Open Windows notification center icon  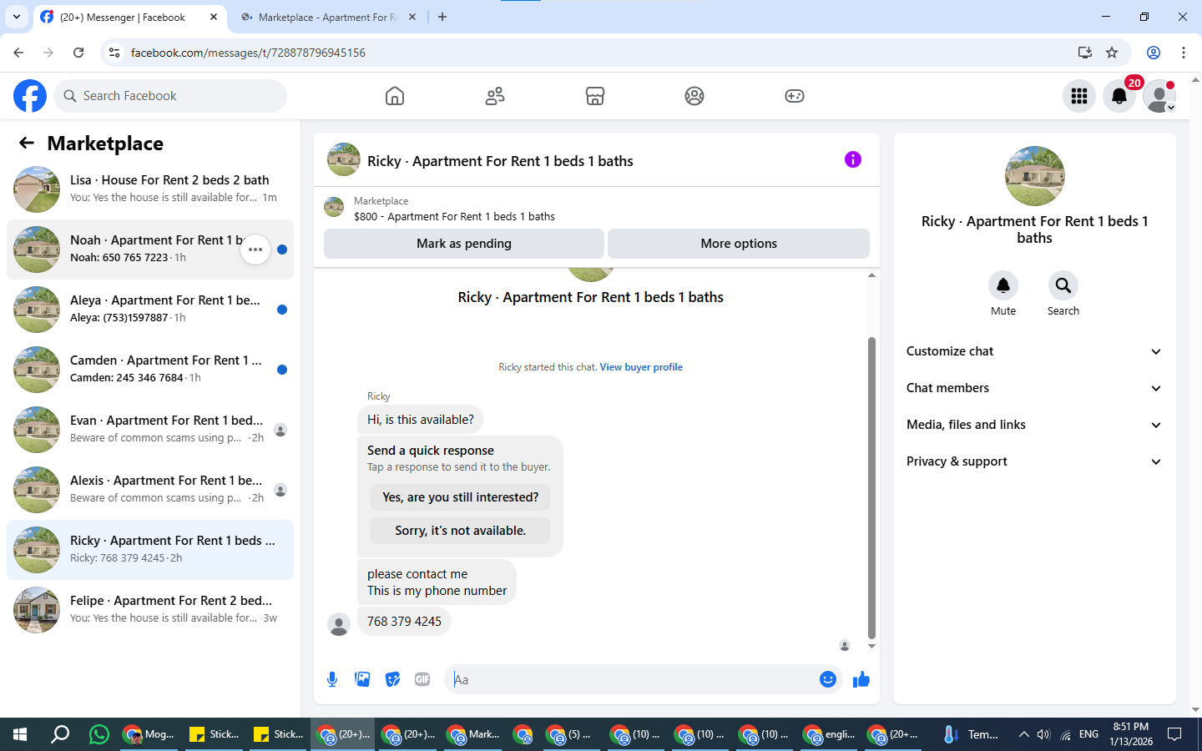click(1174, 734)
